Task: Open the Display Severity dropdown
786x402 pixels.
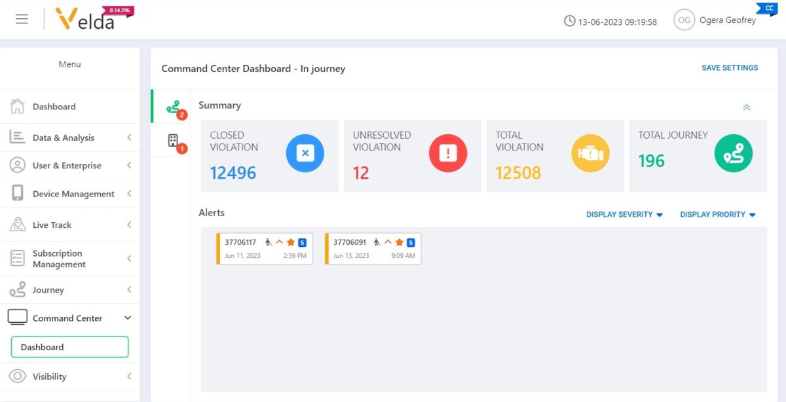Action: pos(624,215)
